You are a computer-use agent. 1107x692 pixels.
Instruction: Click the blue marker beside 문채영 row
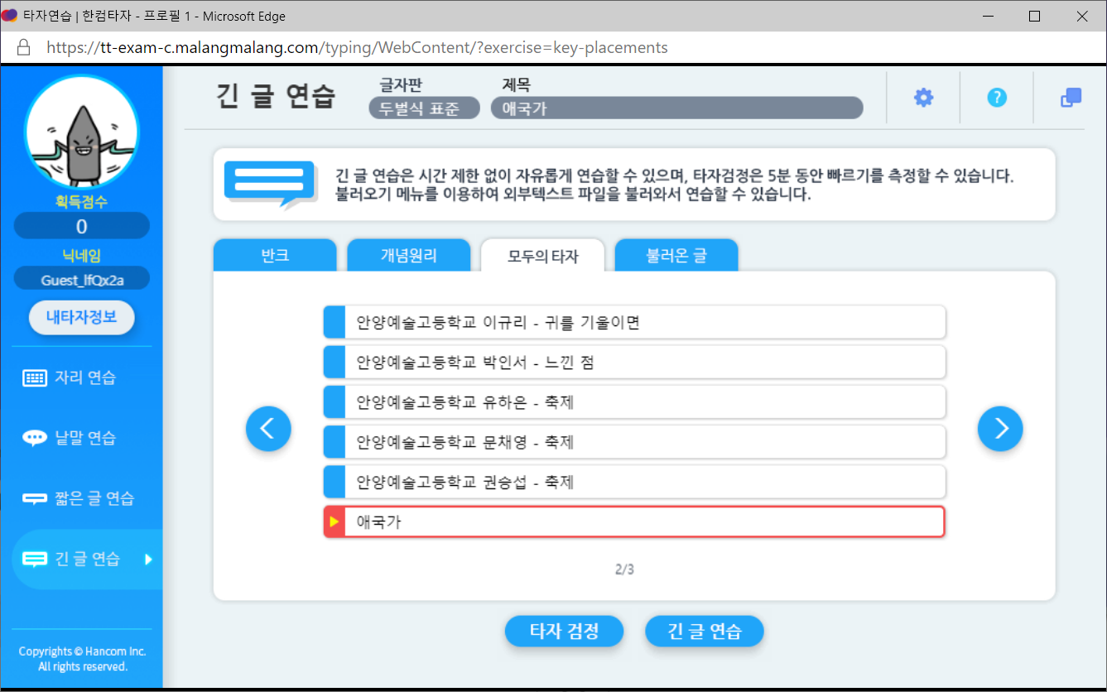335,442
